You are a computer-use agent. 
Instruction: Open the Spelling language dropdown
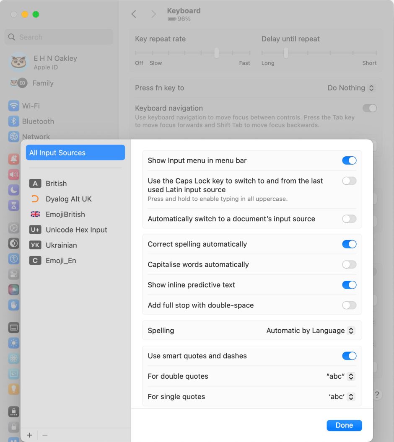coord(310,331)
